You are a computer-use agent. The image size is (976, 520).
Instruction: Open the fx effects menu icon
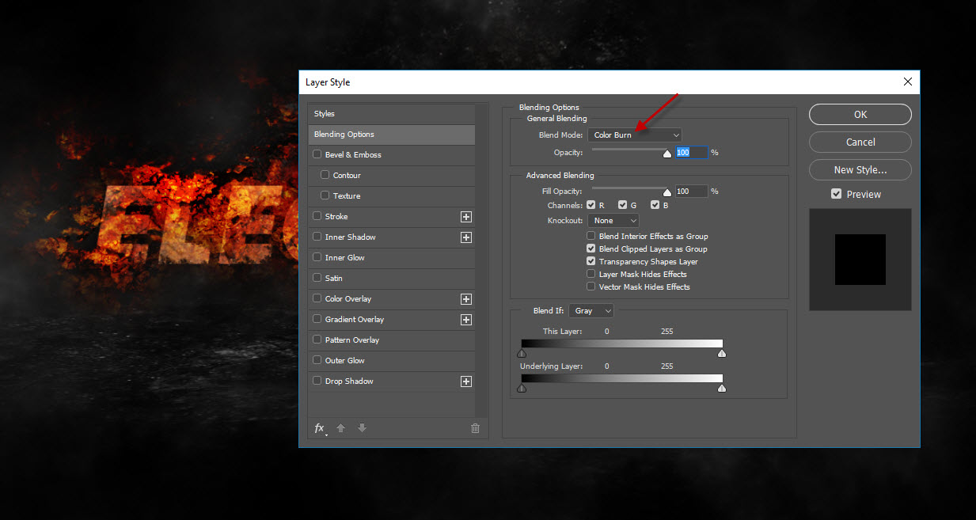tap(320, 428)
